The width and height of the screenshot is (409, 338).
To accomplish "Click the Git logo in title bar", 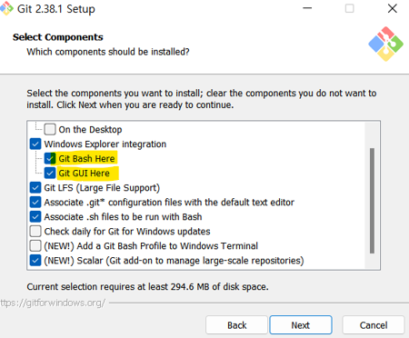I will (x=6, y=8).
